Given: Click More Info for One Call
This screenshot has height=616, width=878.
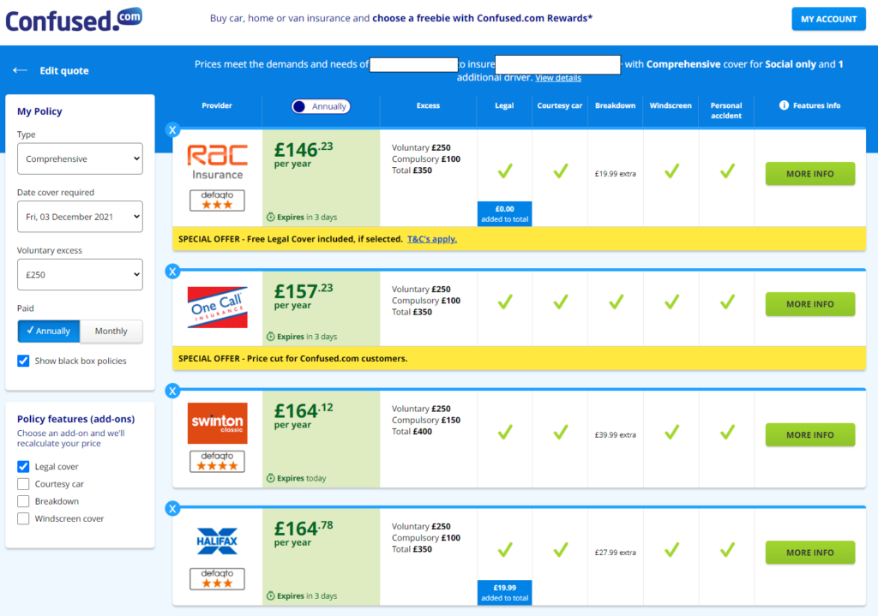Looking at the screenshot, I should tap(809, 304).
